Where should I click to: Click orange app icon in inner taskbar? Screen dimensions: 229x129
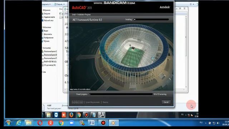pos(64,115)
